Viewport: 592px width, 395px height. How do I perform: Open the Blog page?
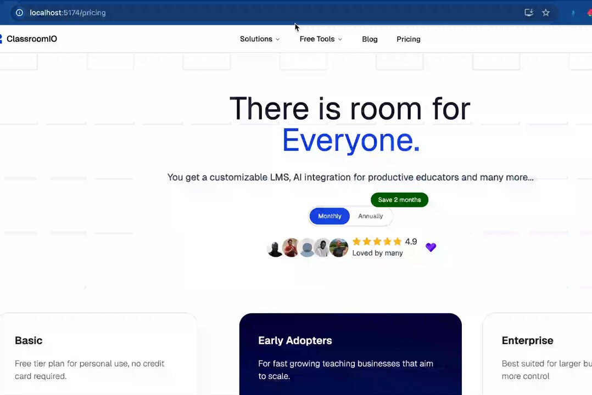pos(370,39)
